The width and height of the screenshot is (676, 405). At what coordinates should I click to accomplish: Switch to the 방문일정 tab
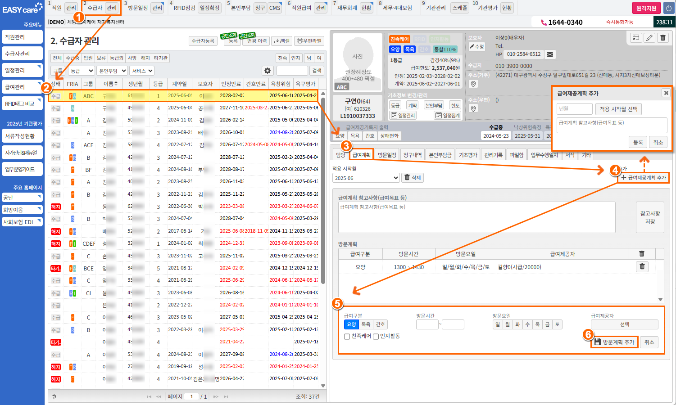(x=387, y=155)
